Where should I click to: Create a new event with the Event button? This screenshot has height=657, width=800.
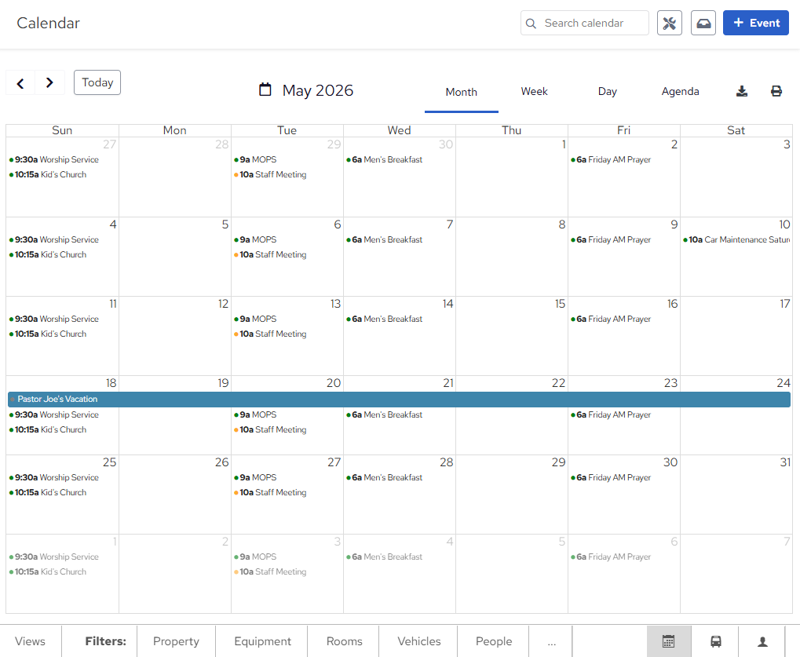755,23
